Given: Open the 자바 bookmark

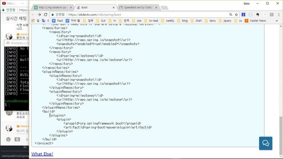Looking at the screenshot, I should point(73,21).
